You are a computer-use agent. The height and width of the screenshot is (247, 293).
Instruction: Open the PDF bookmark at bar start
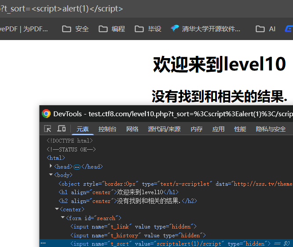[x=24, y=29]
